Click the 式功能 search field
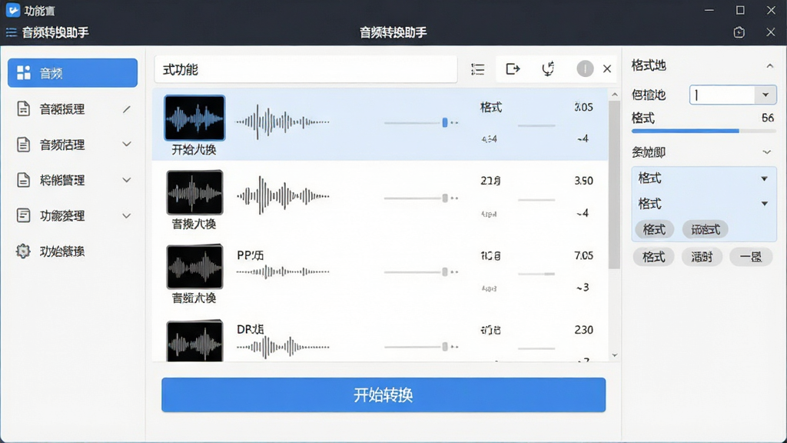 click(306, 69)
